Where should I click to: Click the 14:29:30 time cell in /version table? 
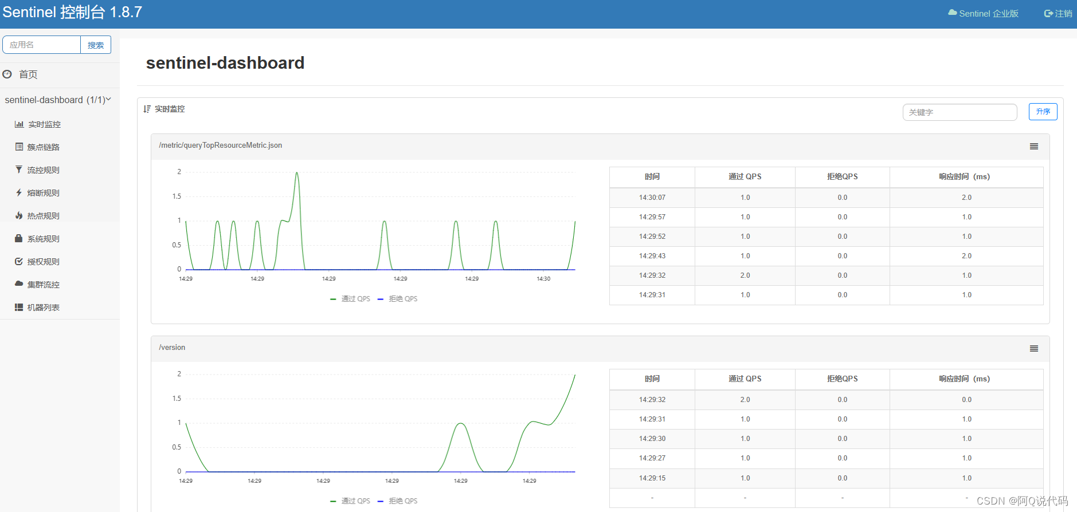pyautogui.click(x=652, y=439)
